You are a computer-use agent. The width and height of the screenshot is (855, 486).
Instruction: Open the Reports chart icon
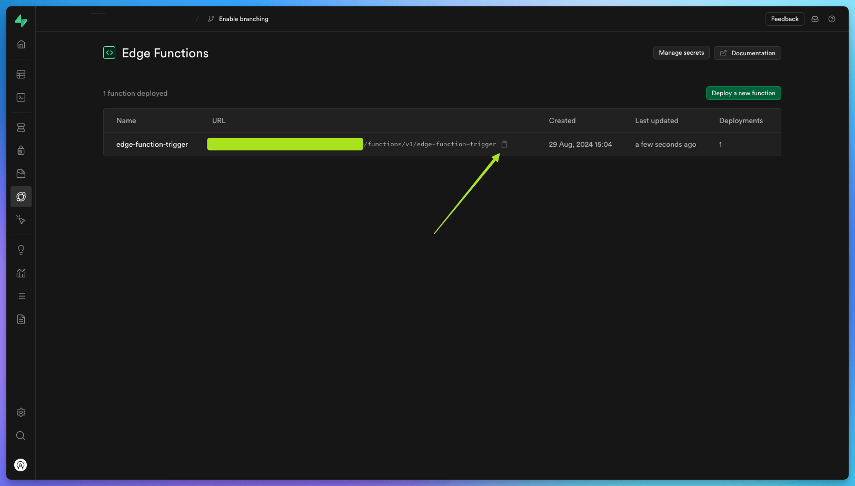[x=21, y=273]
